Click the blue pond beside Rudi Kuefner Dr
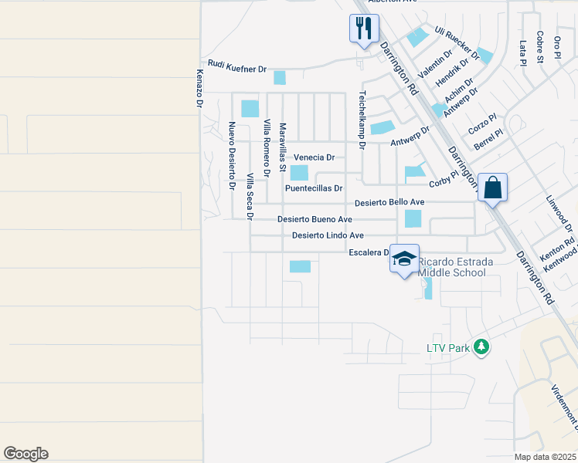This screenshot has width=578, height=463. pos(279,77)
